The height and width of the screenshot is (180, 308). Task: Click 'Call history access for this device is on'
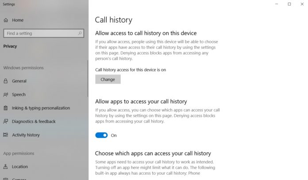[131, 70]
